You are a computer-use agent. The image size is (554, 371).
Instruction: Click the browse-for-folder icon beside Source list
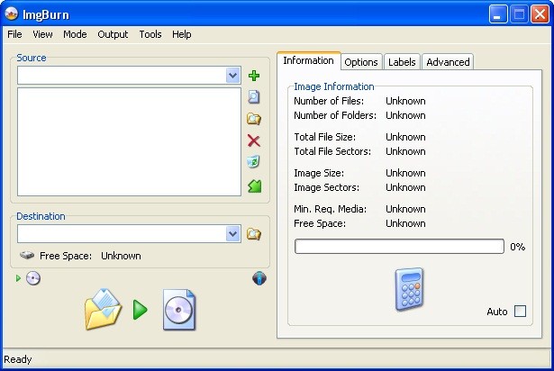[254, 119]
